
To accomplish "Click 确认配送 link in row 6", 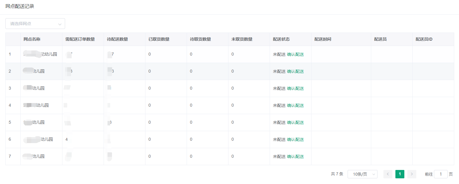I will [295, 139].
